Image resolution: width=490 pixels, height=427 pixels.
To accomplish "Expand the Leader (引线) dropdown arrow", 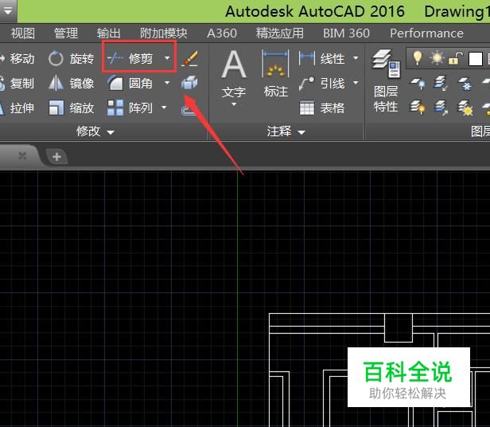I will point(356,83).
